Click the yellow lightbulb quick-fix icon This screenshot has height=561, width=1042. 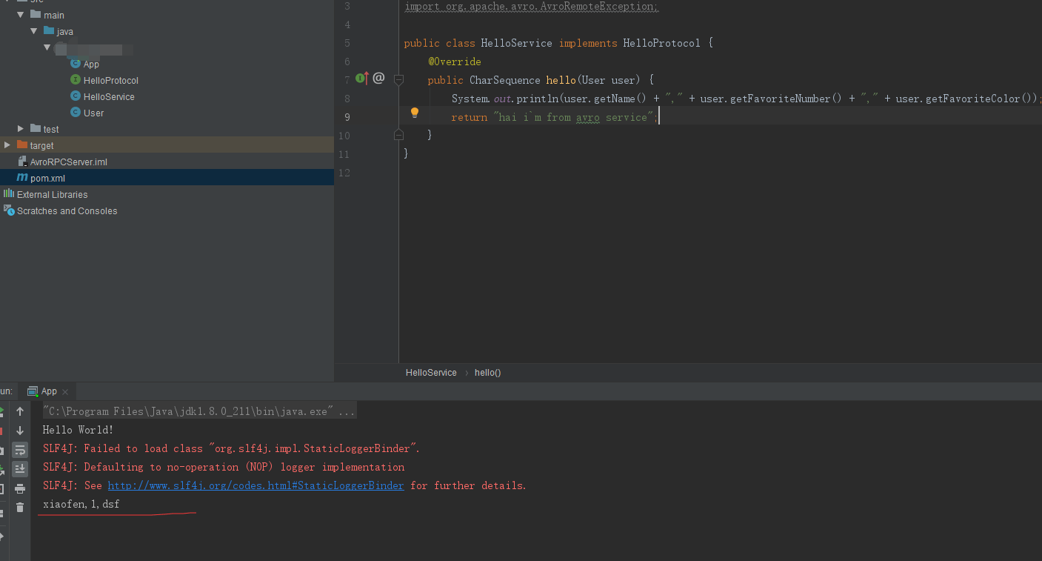tap(415, 113)
